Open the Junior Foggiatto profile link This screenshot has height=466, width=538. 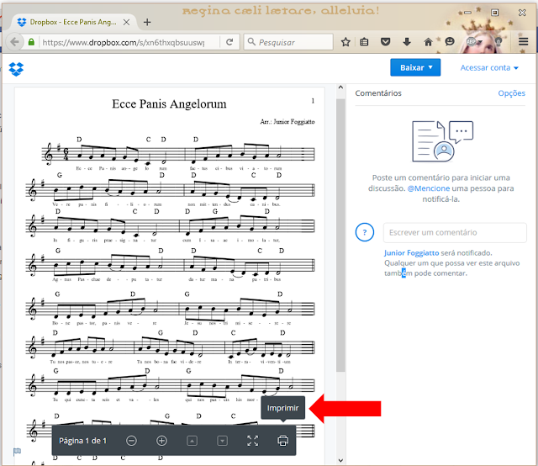pos(411,252)
